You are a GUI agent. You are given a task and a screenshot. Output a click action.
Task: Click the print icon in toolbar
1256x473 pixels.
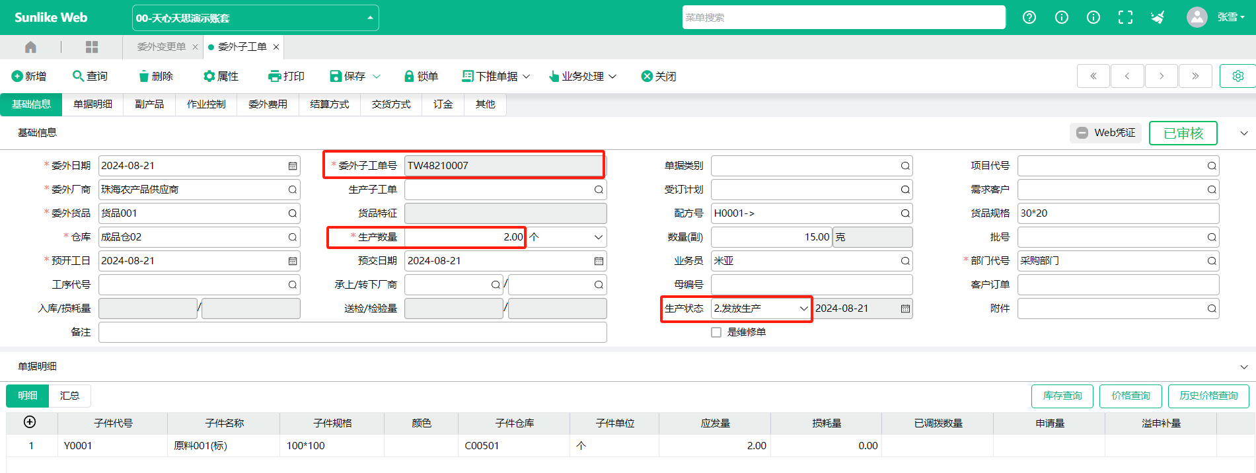[274, 77]
